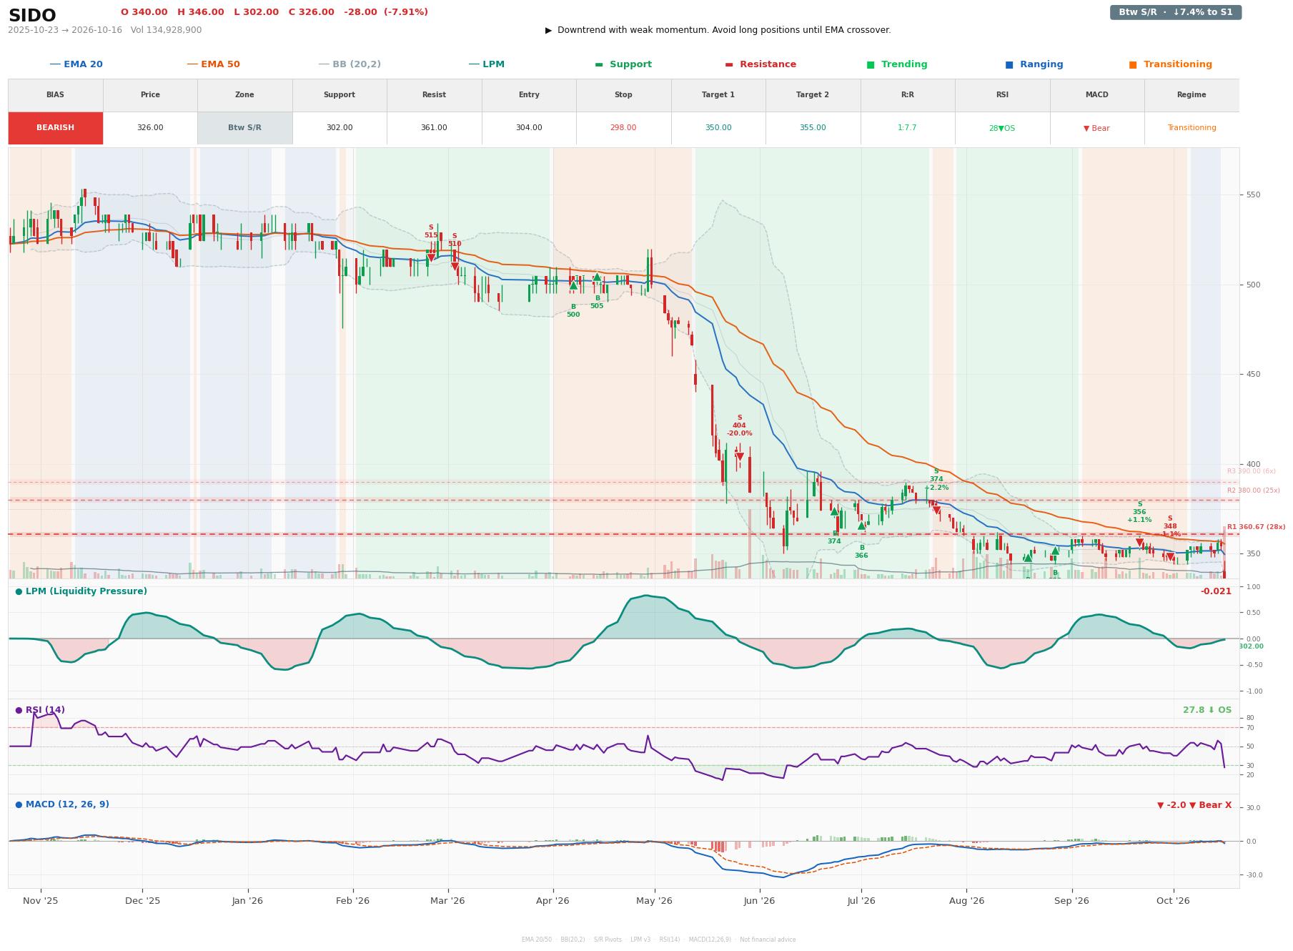Screen dimensions: 1293x951
Task: Click the R1 360.67 (28x) resistance label
Action: [1256, 527]
